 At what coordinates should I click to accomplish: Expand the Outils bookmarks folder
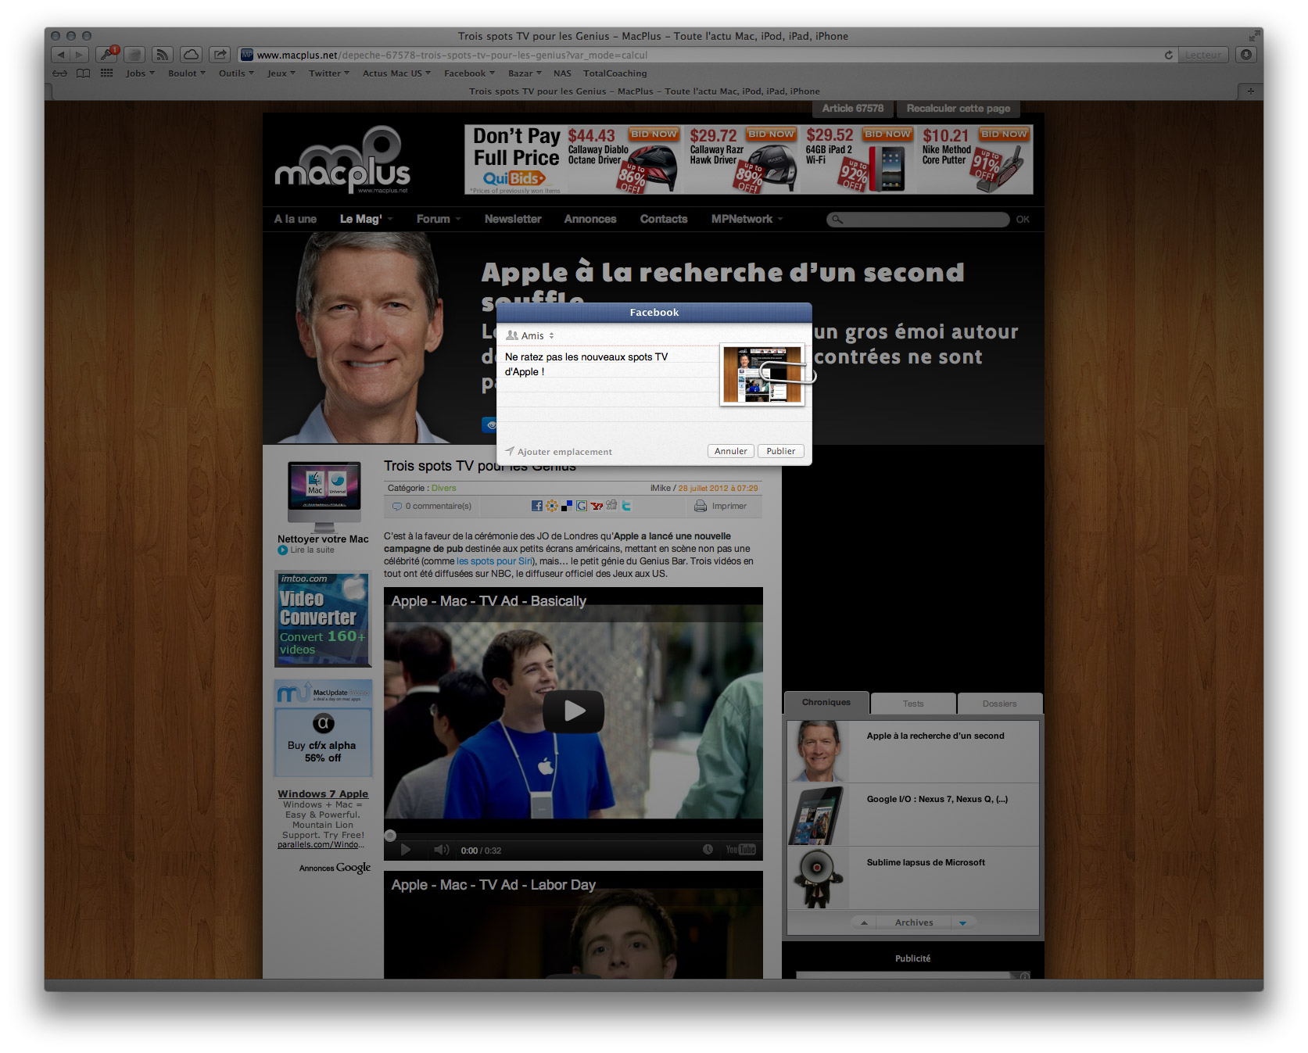point(236,73)
